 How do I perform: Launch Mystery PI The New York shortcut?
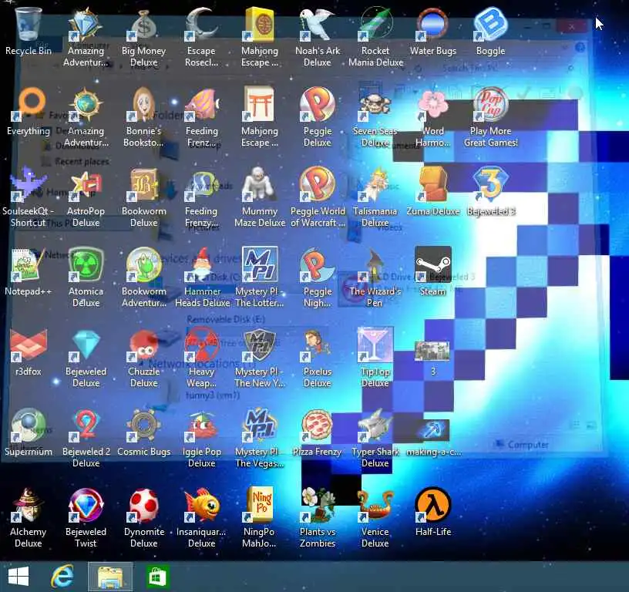(259, 345)
